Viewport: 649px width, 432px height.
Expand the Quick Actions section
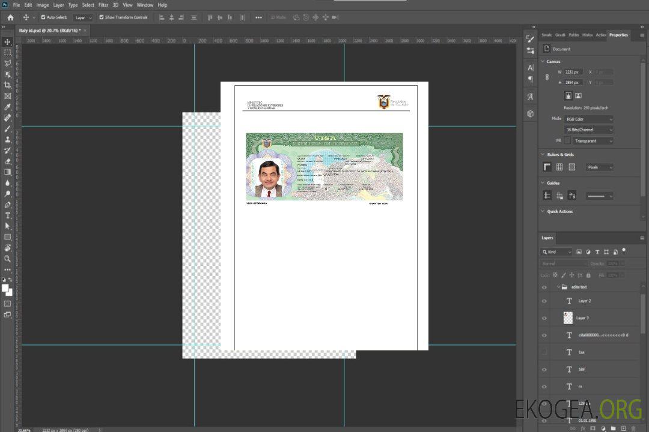(x=543, y=211)
